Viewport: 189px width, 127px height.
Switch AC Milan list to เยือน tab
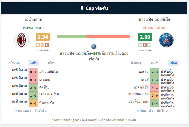click(51, 63)
